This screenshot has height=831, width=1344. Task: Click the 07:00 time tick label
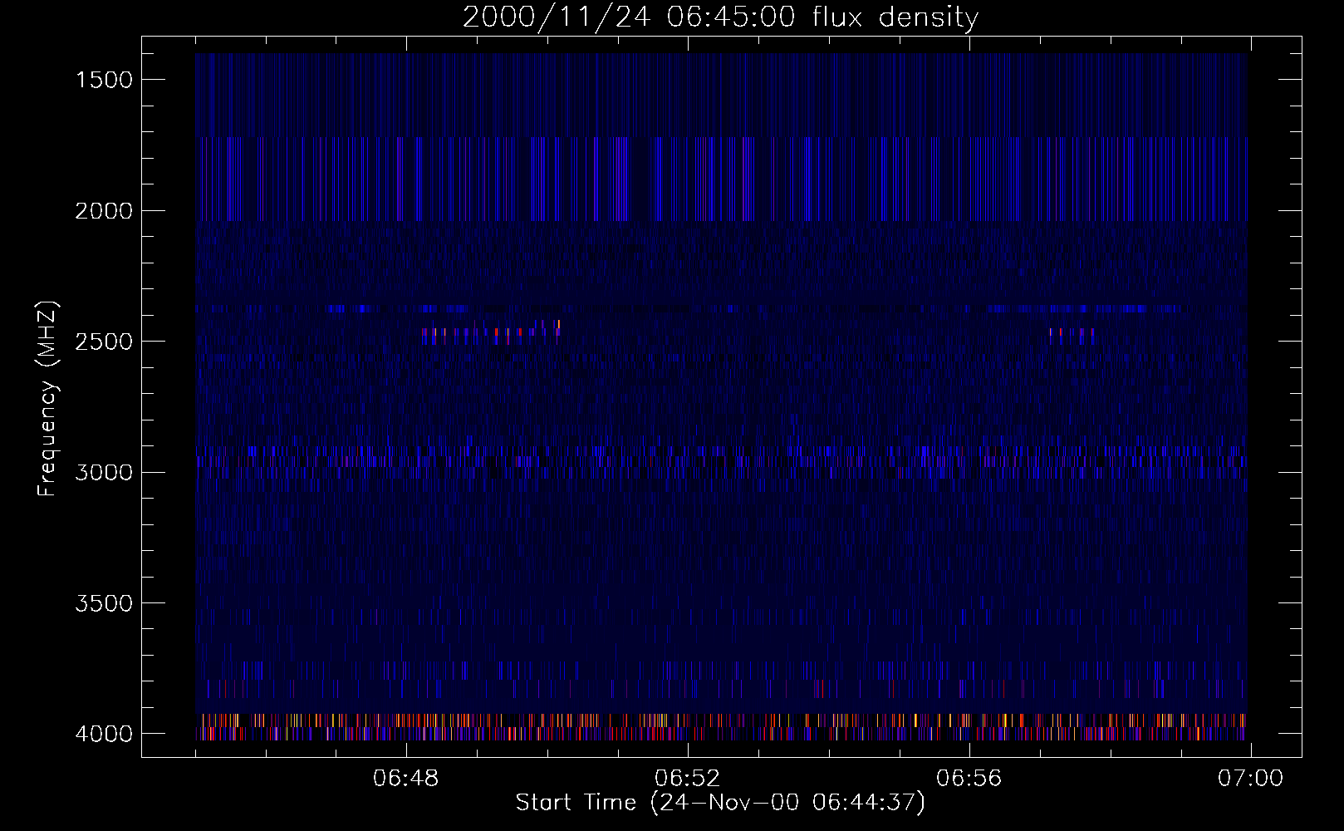(x=1251, y=779)
